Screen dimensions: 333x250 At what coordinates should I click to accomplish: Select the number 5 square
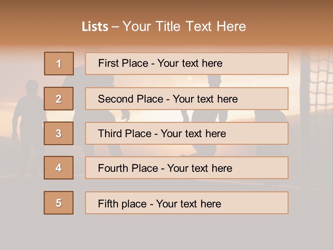point(59,203)
